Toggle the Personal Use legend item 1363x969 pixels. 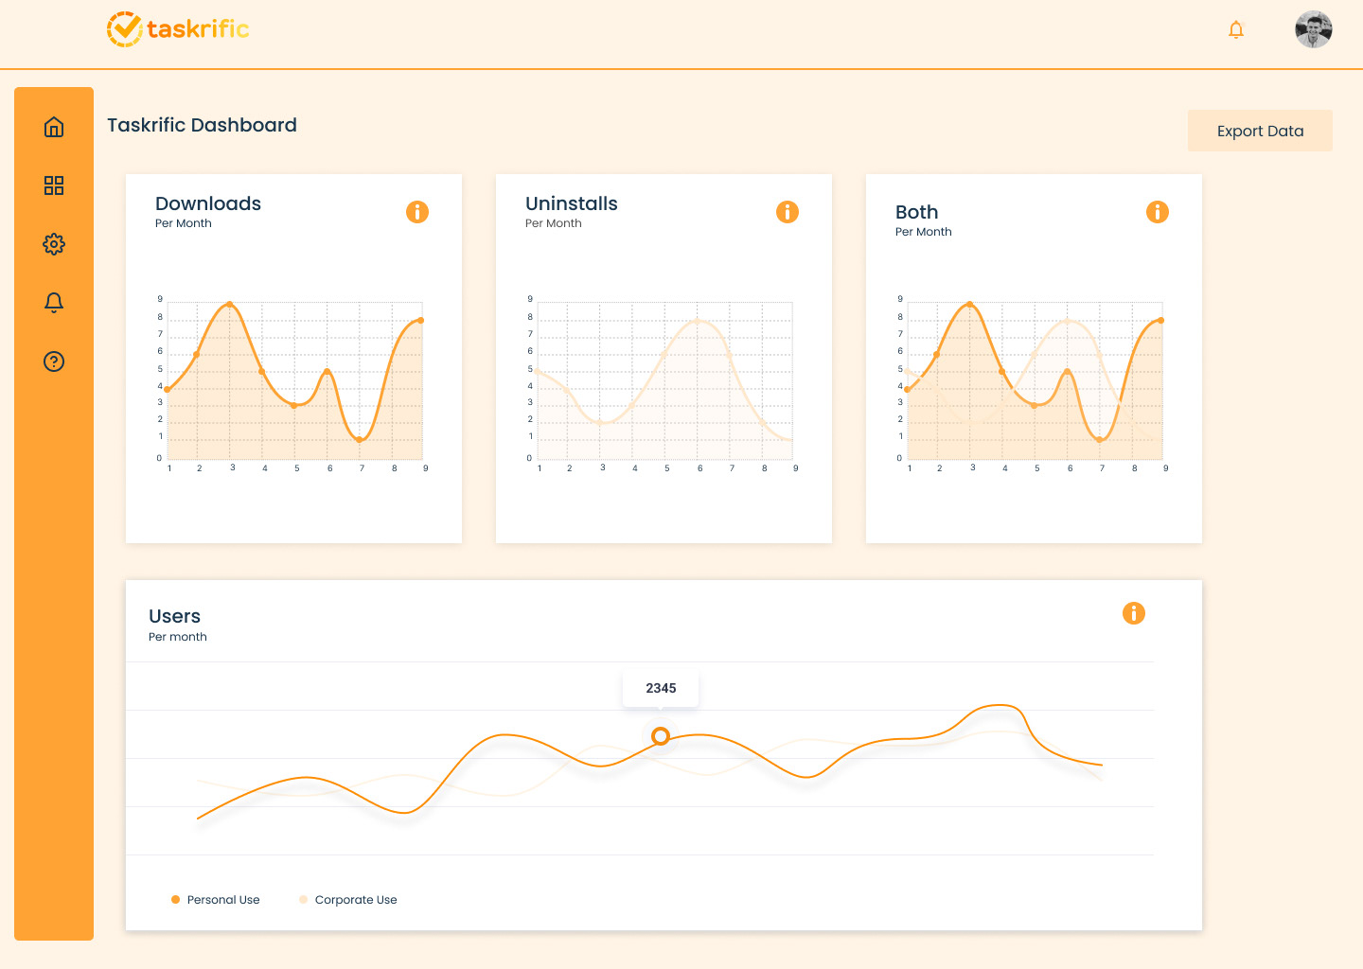[x=216, y=900]
